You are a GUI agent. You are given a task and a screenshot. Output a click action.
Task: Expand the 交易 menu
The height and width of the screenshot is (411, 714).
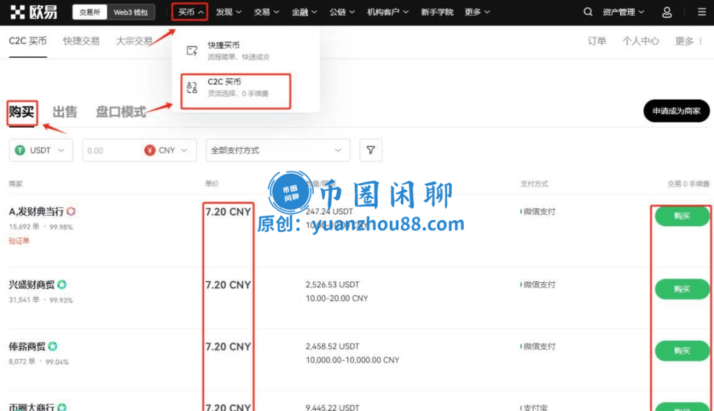coord(266,13)
